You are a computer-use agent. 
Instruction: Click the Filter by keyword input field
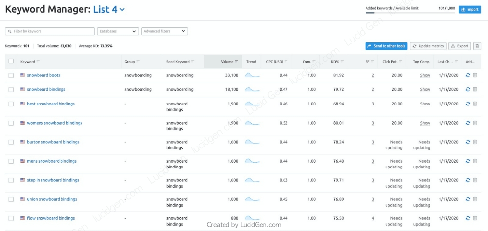tap(50, 31)
